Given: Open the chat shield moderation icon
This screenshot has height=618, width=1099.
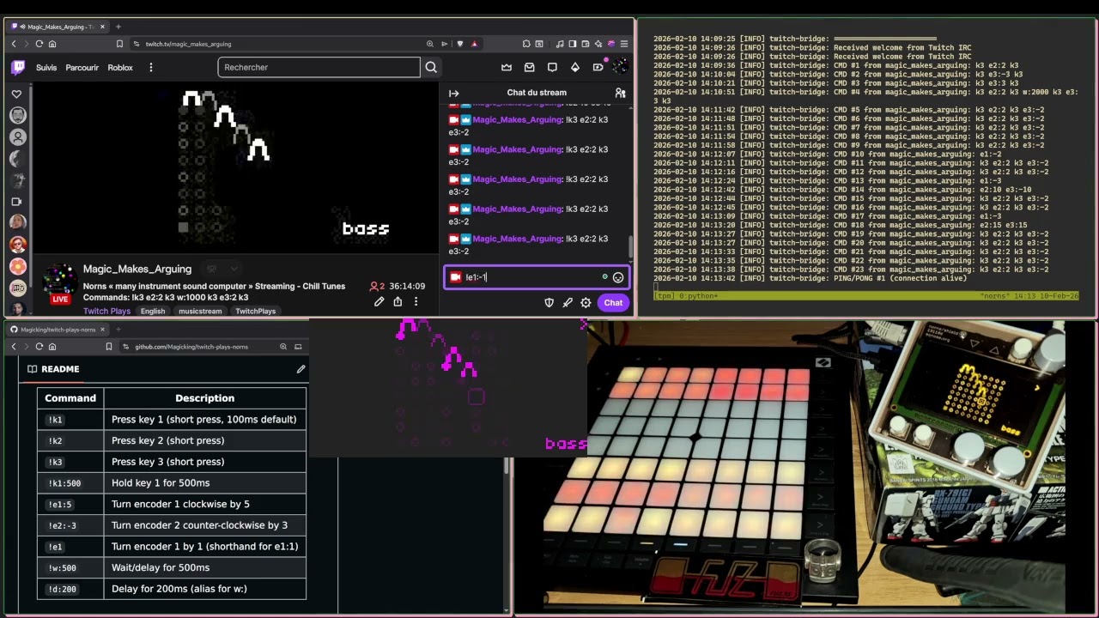Looking at the screenshot, I should point(549,302).
